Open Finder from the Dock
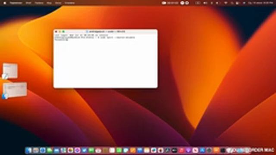This screenshot has height=155, width=276. [x=28, y=150]
